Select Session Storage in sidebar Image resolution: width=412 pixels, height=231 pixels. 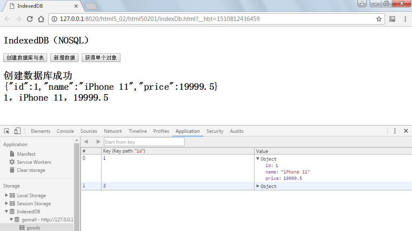tap(34, 204)
